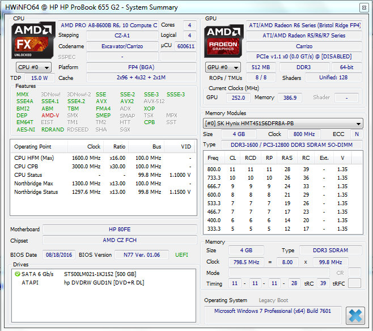Image resolution: width=373 pixels, height=331 pixels.
Task: Click the RDRAND feature label
Action: pyautogui.click(x=53, y=130)
